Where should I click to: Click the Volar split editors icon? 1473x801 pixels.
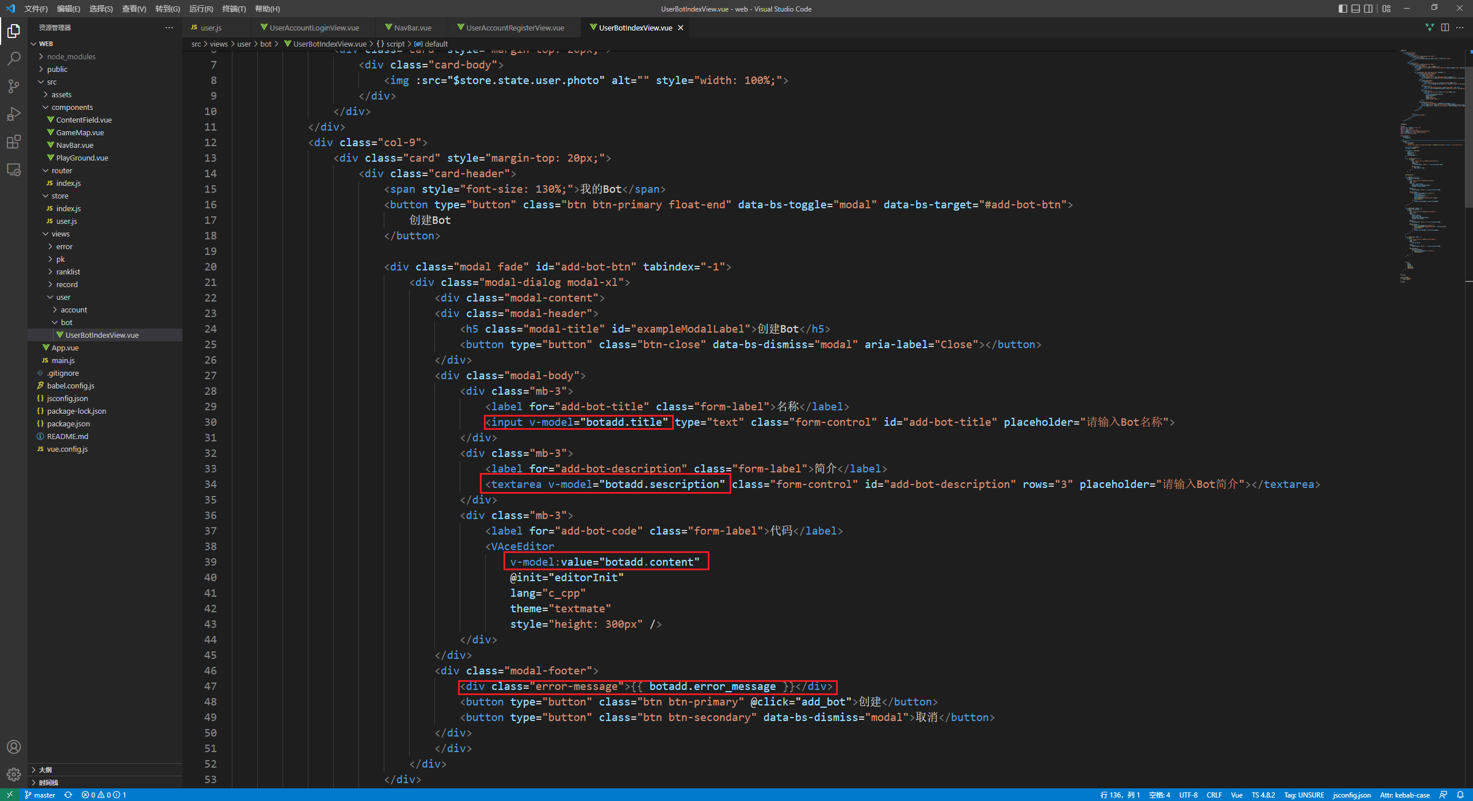(1429, 28)
